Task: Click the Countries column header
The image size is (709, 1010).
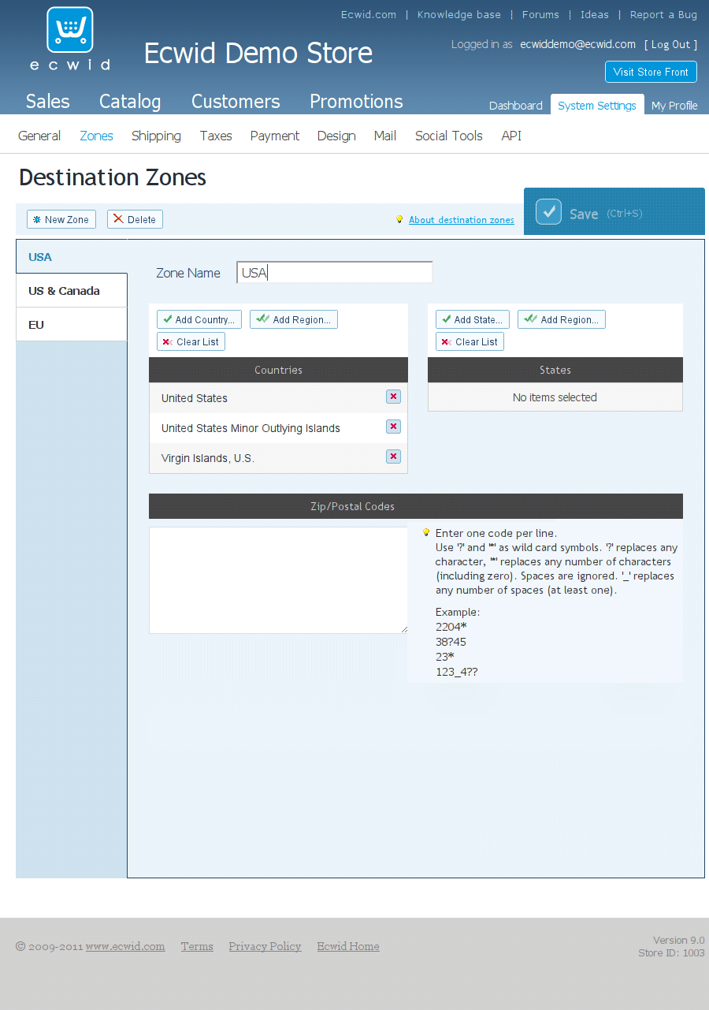Action: (x=278, y=370)
